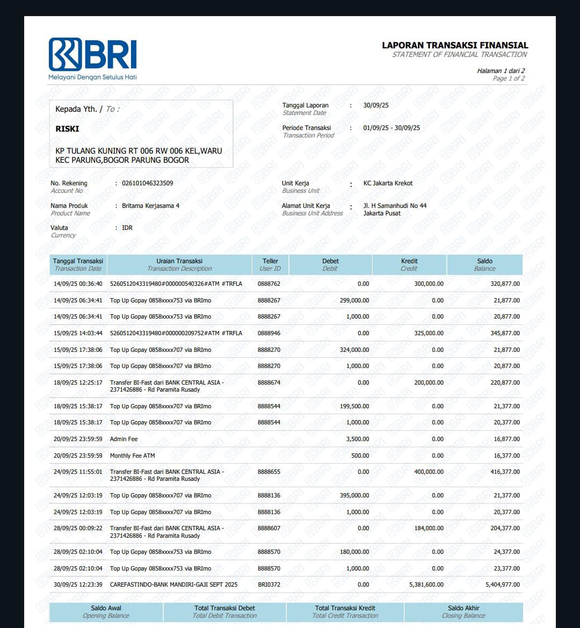The height and width of the screenshot is (628, 580).
Task: Click the Kredit column header
Action: point(409,264)
